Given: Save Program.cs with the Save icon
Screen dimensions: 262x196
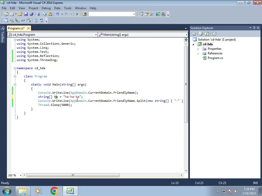Looking at the screenshot, I should (26, 14).
